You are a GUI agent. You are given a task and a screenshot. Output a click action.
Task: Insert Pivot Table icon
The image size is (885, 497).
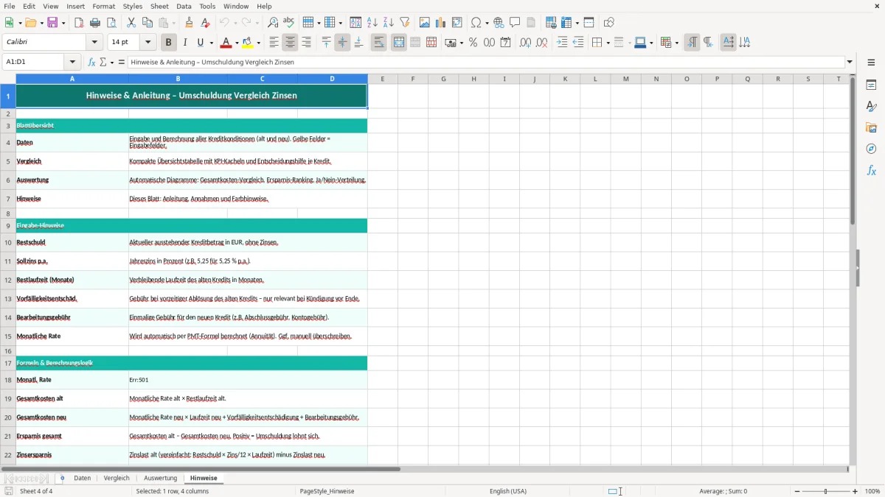tap(457, 23)
